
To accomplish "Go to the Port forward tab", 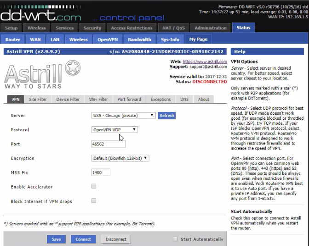I will (x=129, y=99).
